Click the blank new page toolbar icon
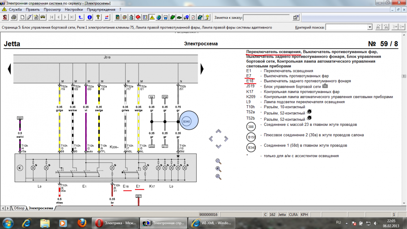407x229 pixels. tap(22, 17)
